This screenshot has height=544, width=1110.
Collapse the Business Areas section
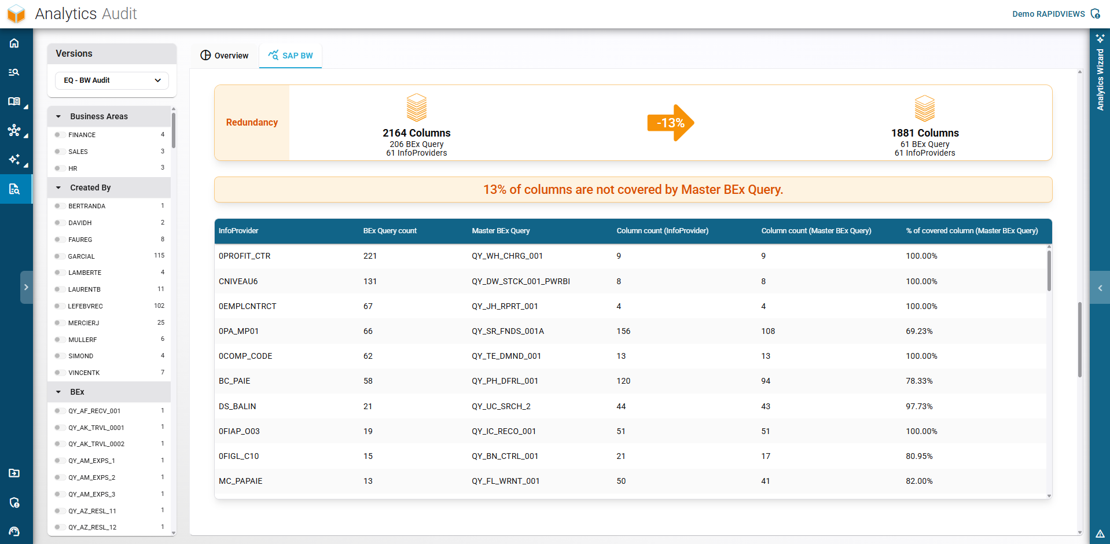pos(58,116)
